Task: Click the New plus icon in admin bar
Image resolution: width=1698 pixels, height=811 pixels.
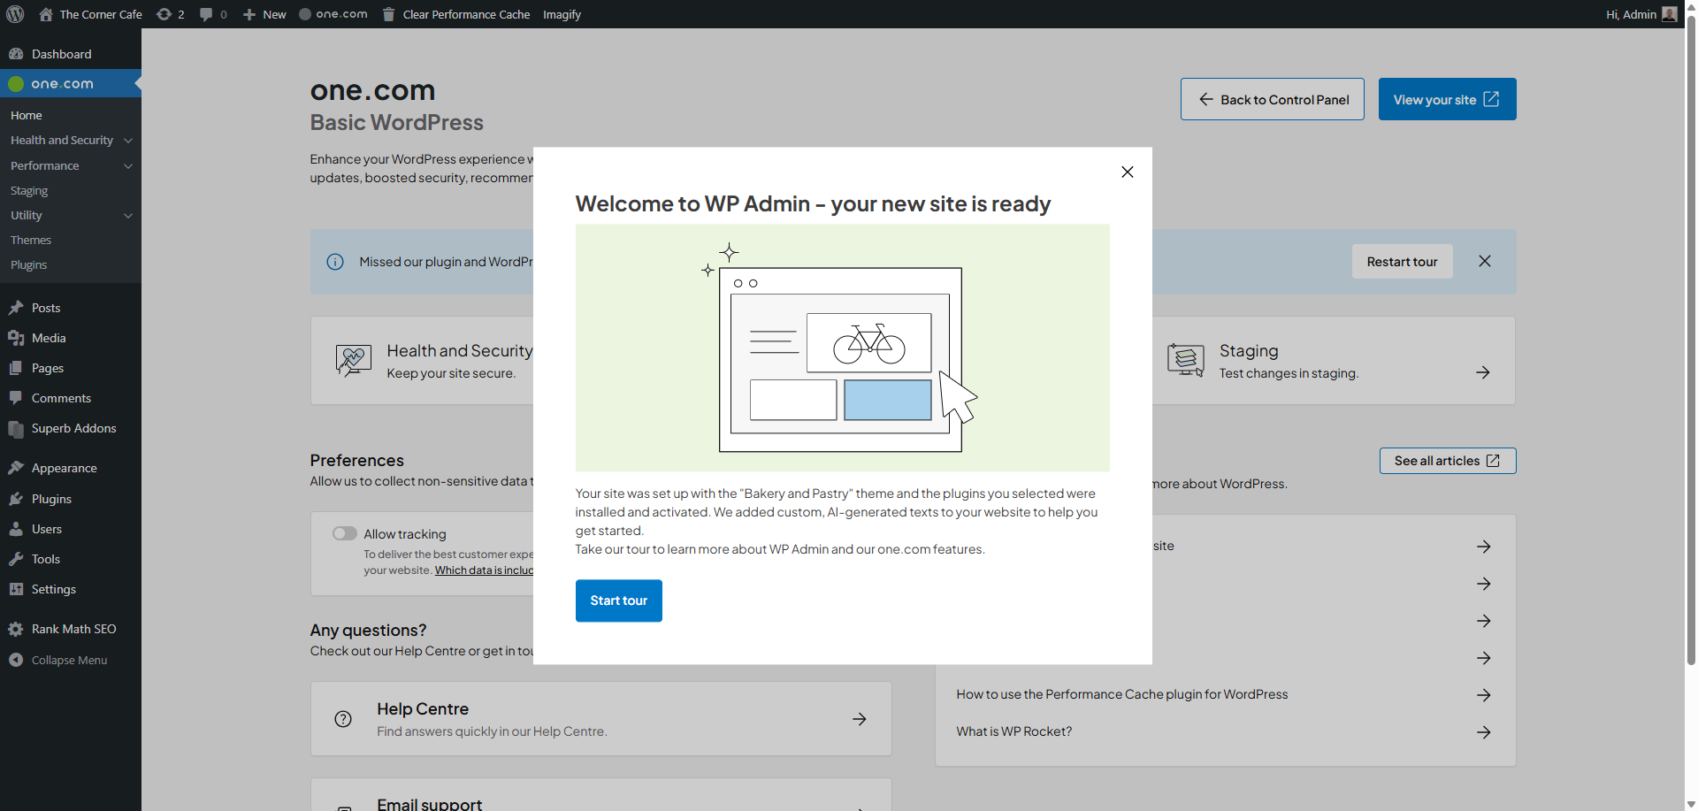Action: [x=249, y=14]
